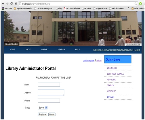Open the LIBRARY navigation menu item
Image resolution: width=145 pixels, height=120 pixels.
point(45,49)
